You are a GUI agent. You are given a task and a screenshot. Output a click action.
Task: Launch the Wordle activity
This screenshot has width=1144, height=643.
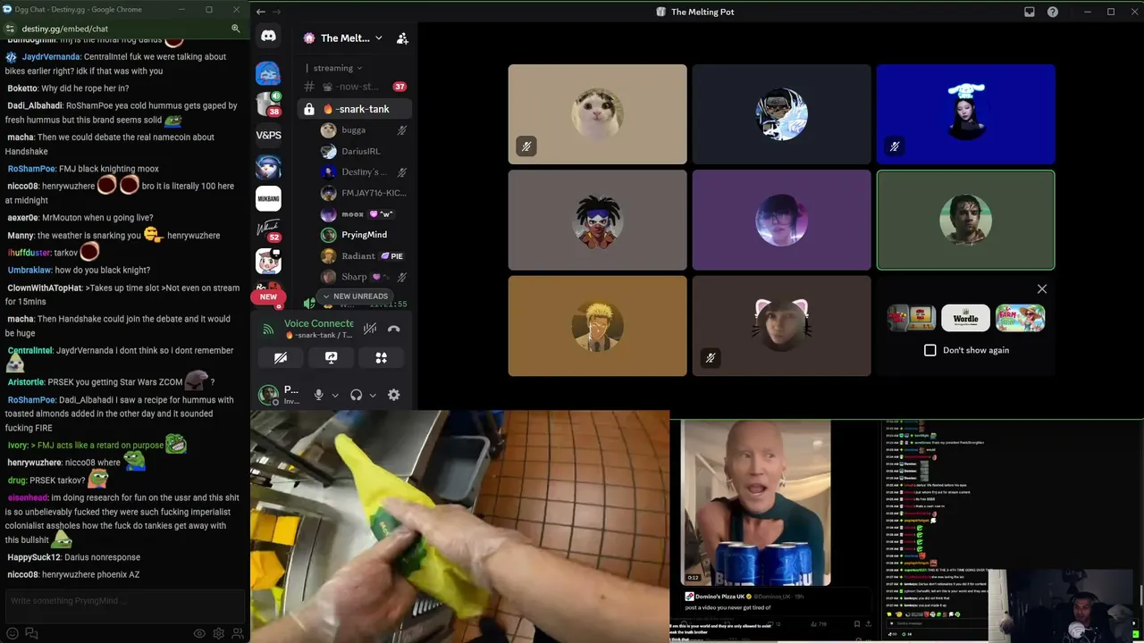[x=965, y=318]
